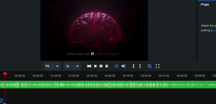The image size is (216, 104).
Task: Click the 03:44.00 mark on the ruler
Action: pos(146,76)
